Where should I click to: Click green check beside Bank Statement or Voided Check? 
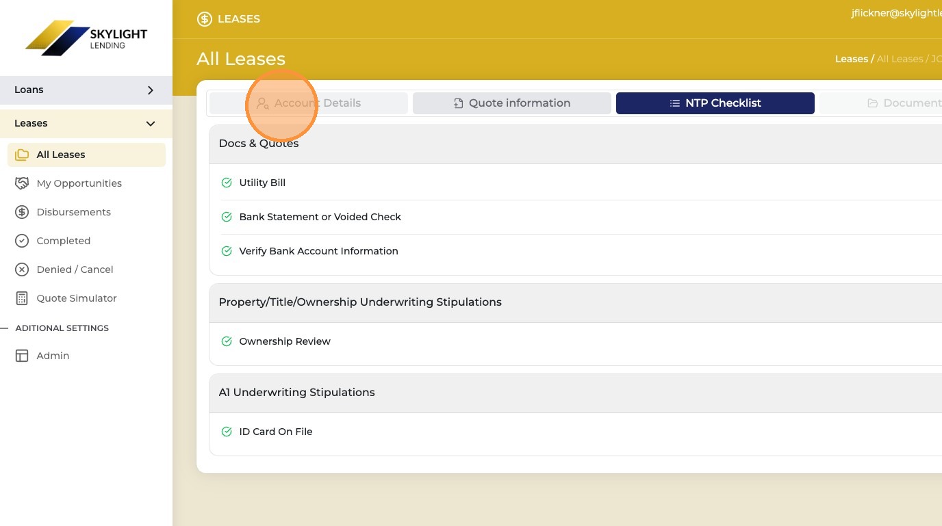coord(227,217)
